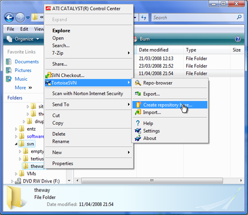Click the Folders pane header
This screenshot has height=215, width=248.
coord(15,98)
